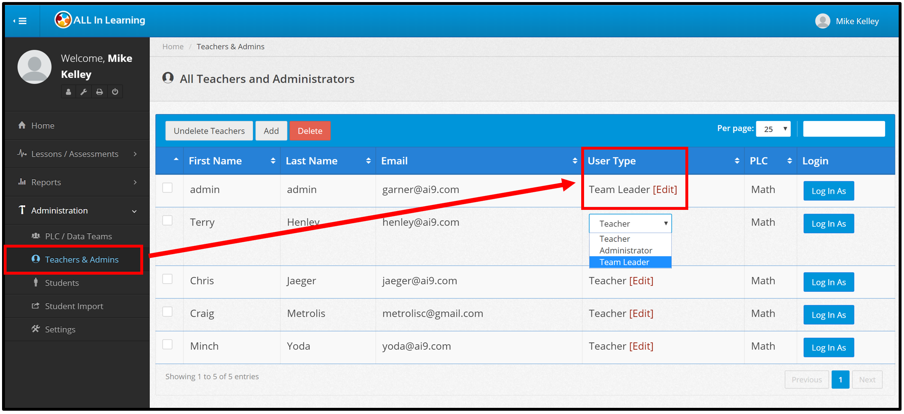The height and width of the screenshot is (414, 904).
Task: Click Mike Kelley avatar in header
Action: pyautogui.click(x=822, y=21)
